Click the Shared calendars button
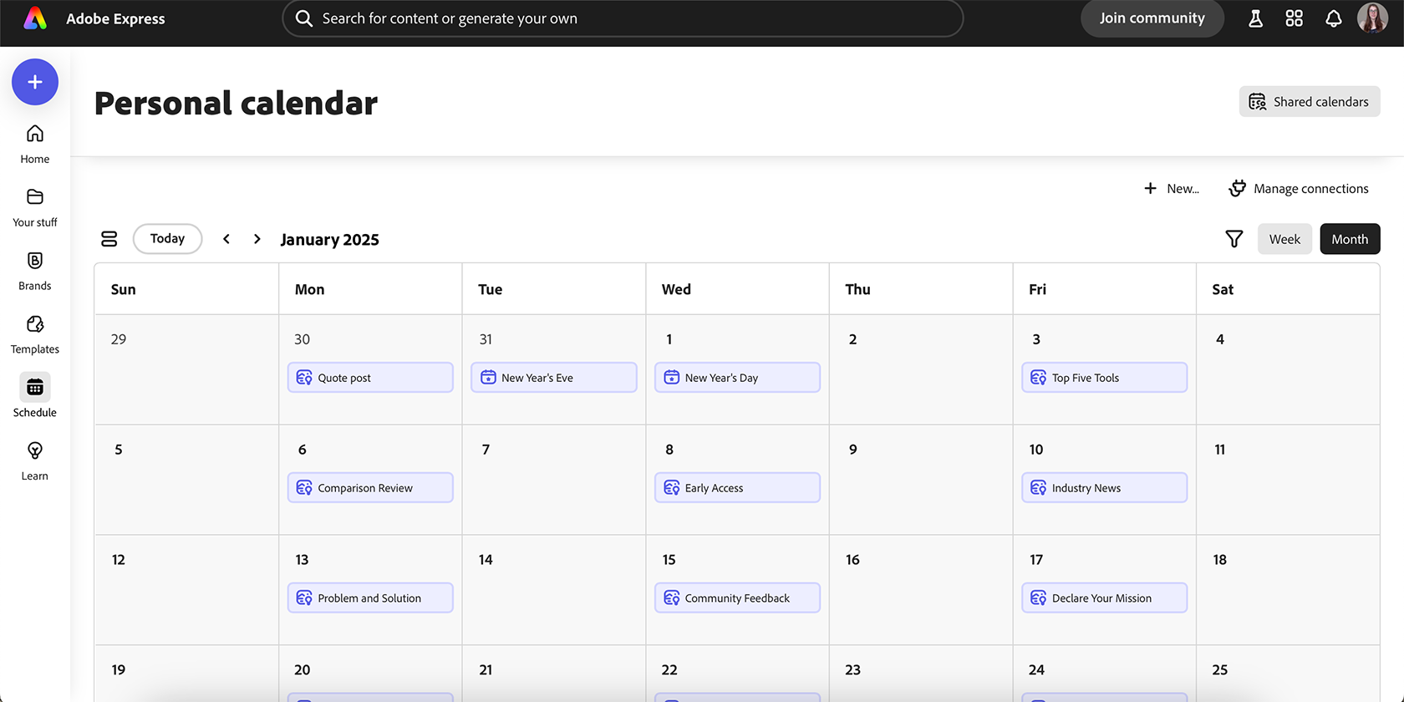The height and width of the screenshot is (702, 1404). [x=1310, y=102]
